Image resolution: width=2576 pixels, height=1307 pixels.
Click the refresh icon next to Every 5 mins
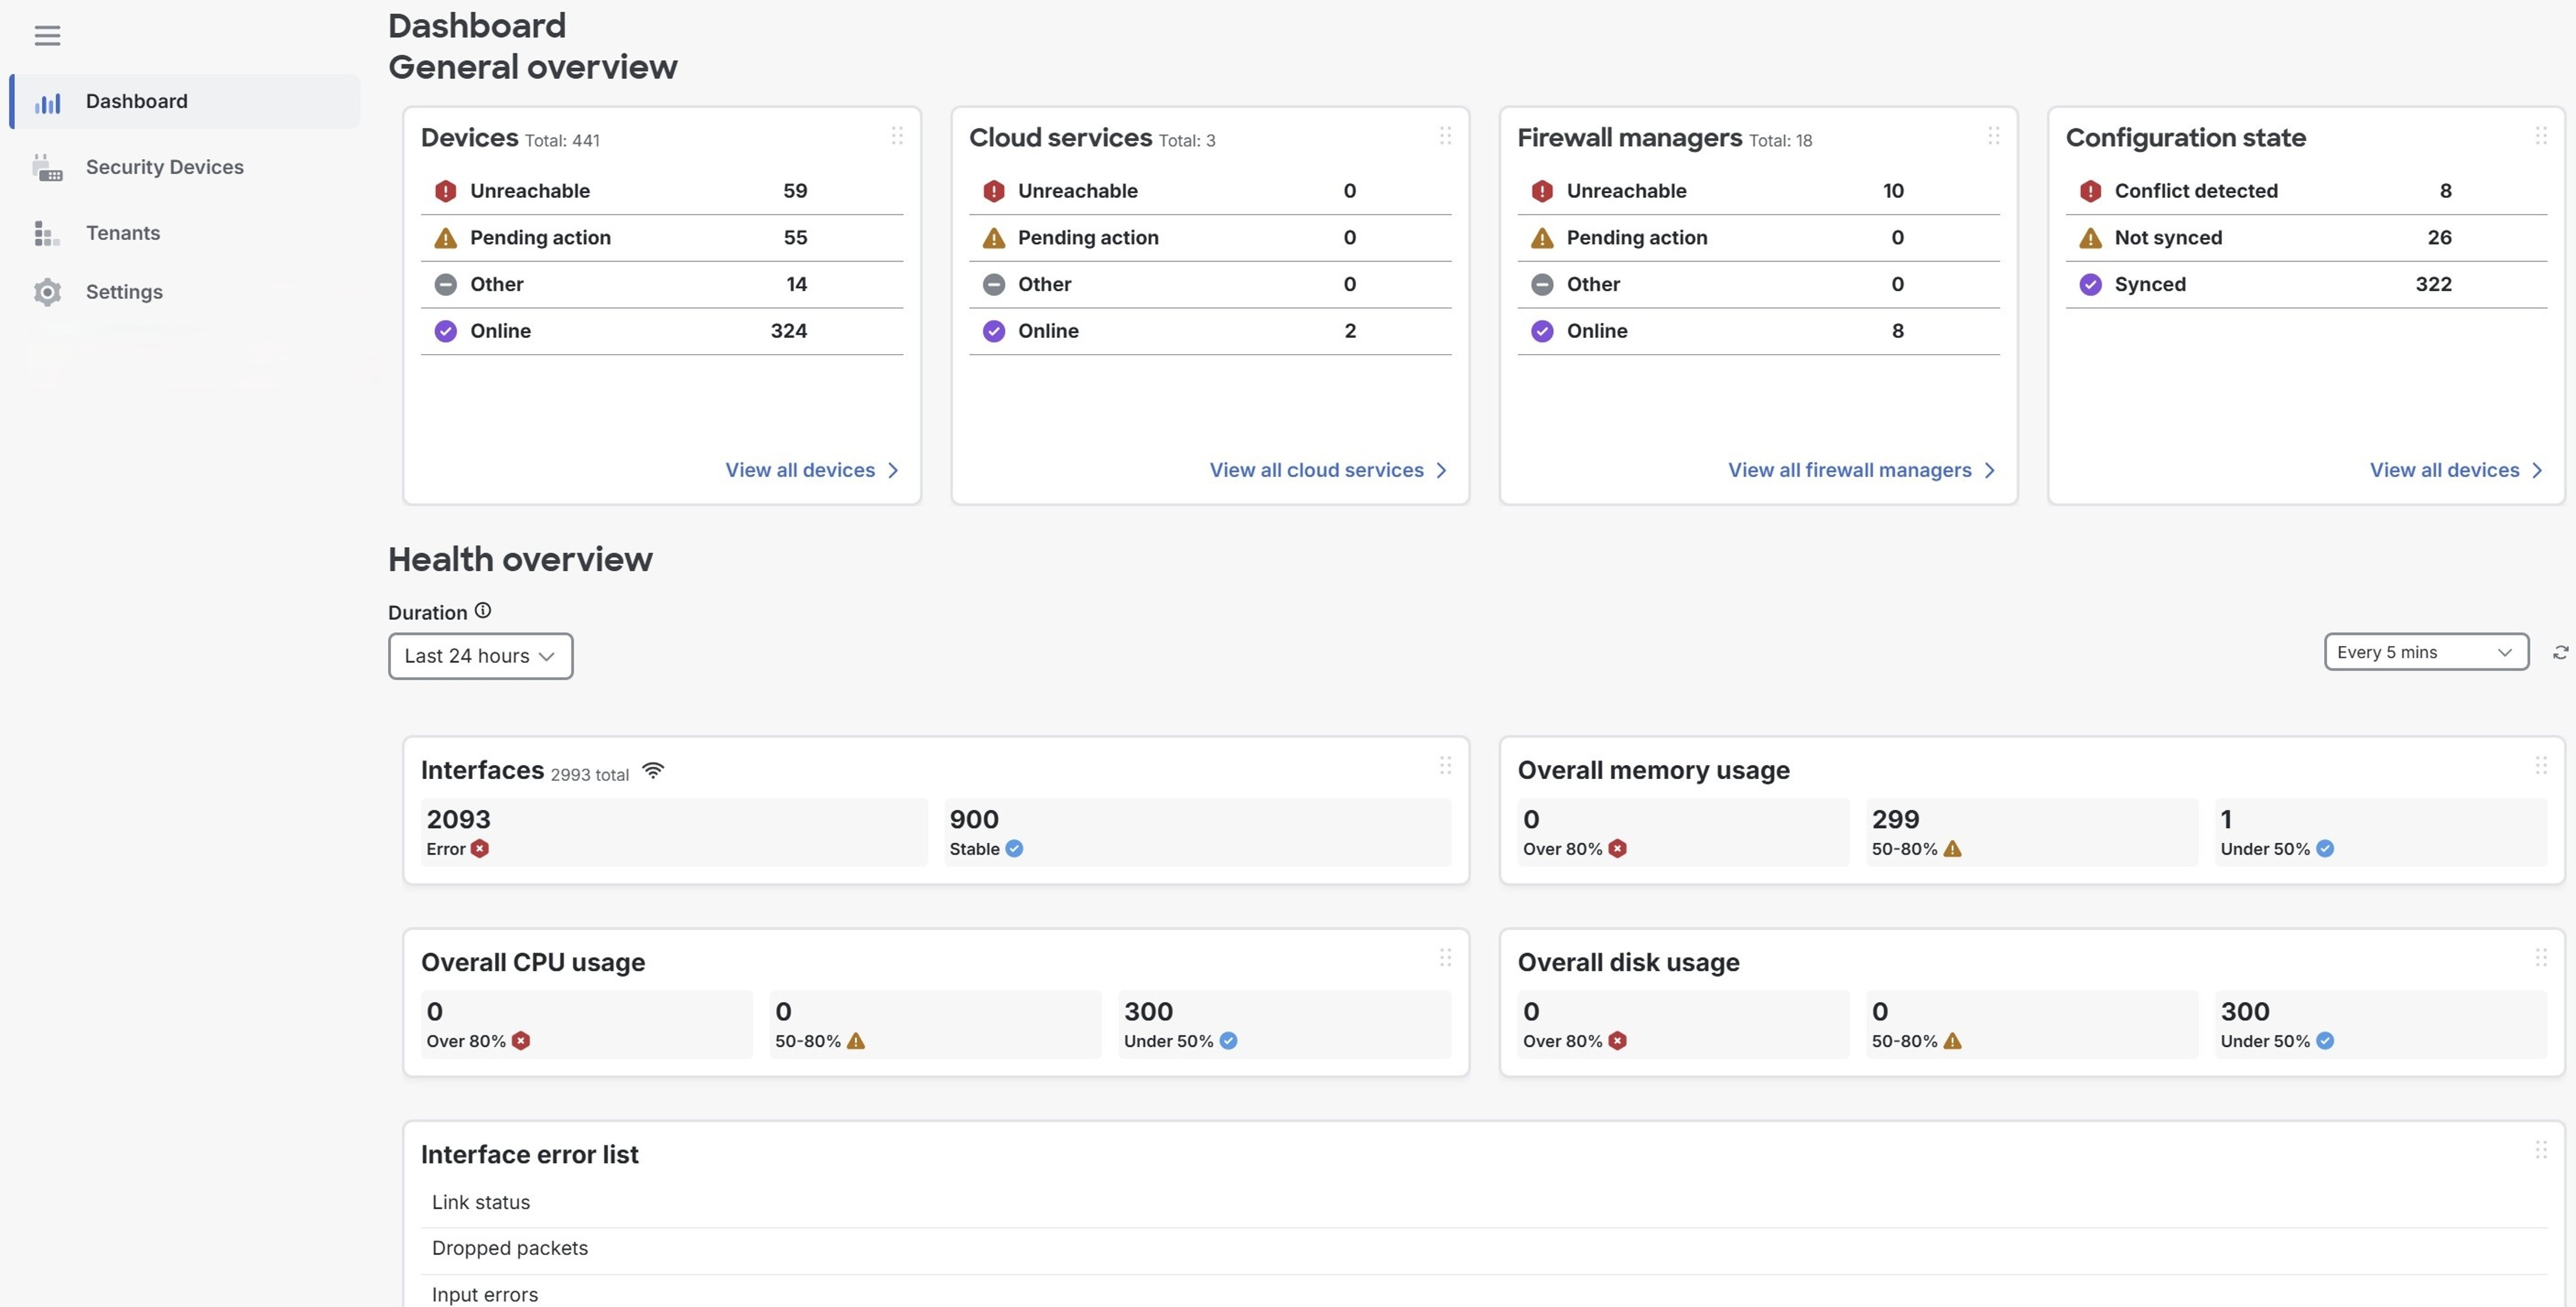point(2561,652)
